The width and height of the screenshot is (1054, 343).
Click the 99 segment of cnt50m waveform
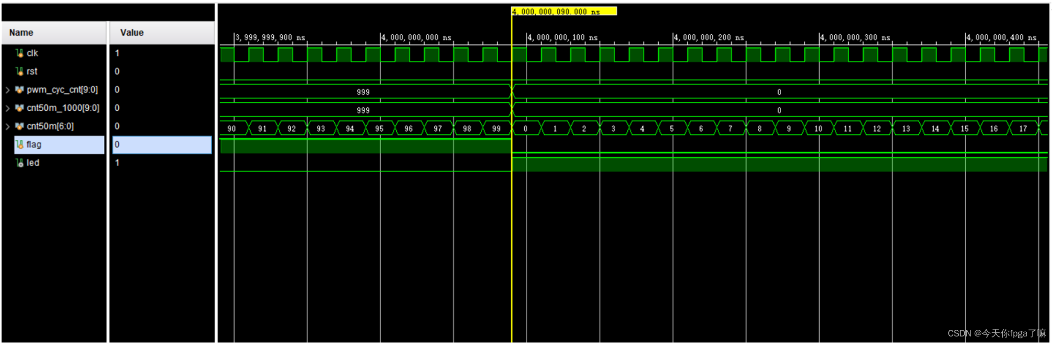(496, 129)
